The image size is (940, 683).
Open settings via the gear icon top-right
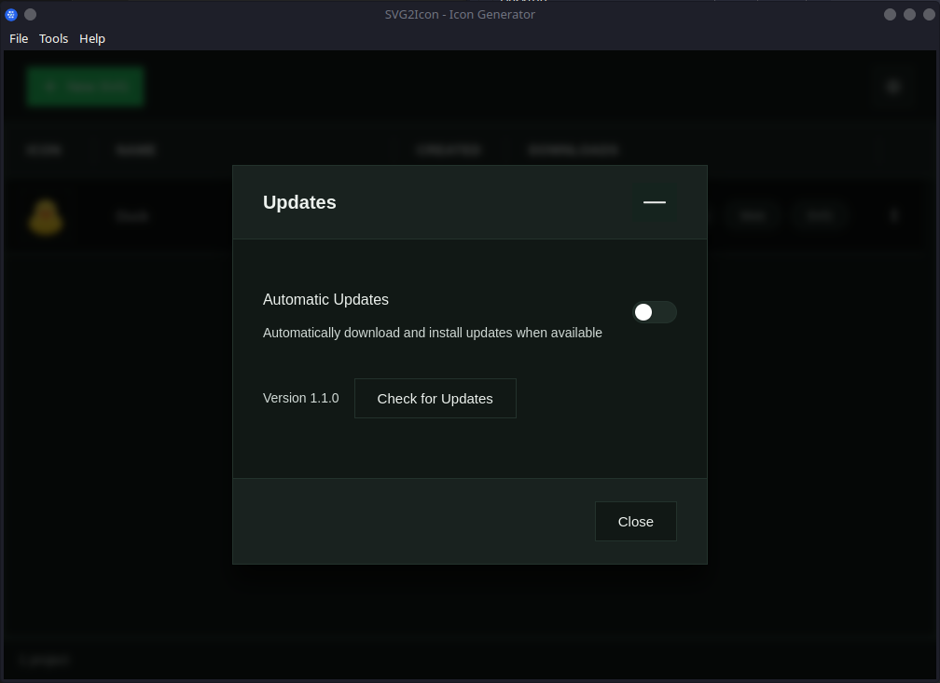892,86
